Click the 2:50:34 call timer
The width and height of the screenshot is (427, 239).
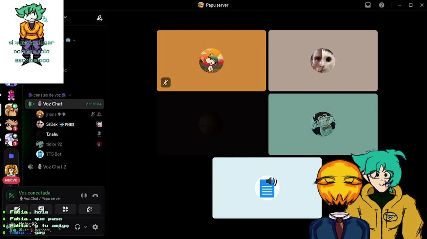click(93, 104)
